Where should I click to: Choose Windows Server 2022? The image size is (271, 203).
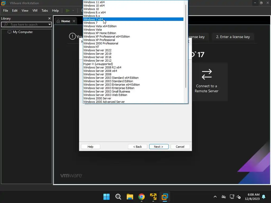pyautogui.click(x=133, y=50)
